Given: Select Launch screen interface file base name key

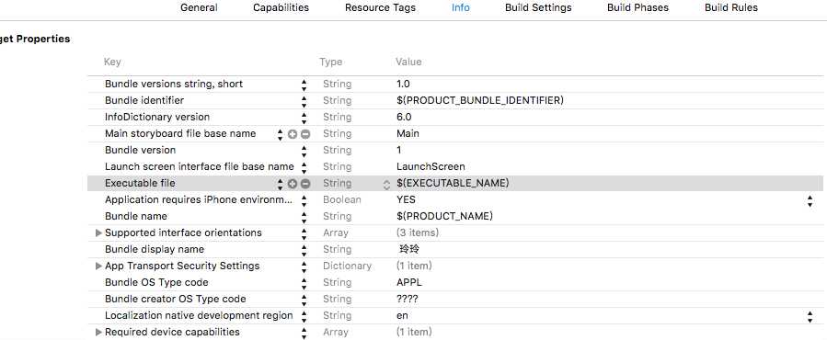Looking at the screenshot, I should pos(200,166).
